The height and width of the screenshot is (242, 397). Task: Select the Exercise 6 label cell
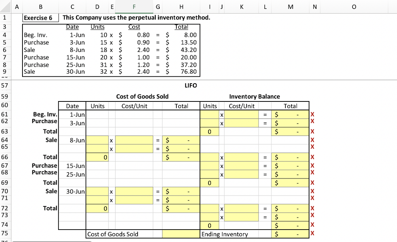tap(40, 17)
